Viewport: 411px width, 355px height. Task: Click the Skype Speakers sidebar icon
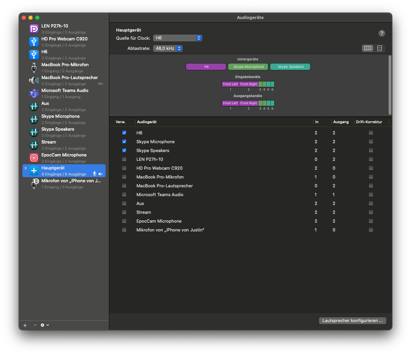pos(34,132)
